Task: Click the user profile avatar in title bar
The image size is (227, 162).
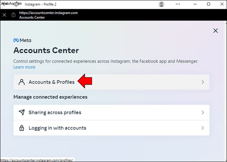Action: 161,4
